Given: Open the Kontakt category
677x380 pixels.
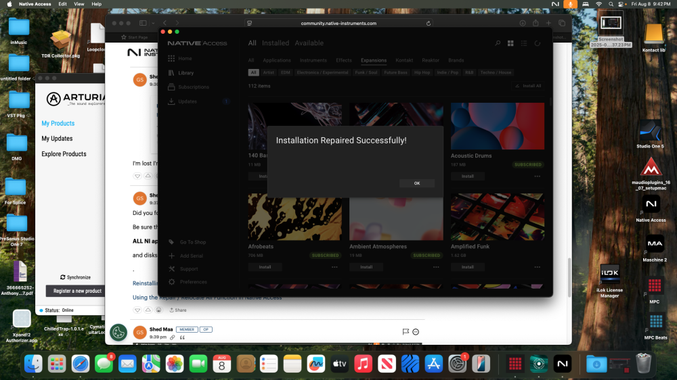Looking at the screenshot, I should pyautogui.click(x=404, y=60).
